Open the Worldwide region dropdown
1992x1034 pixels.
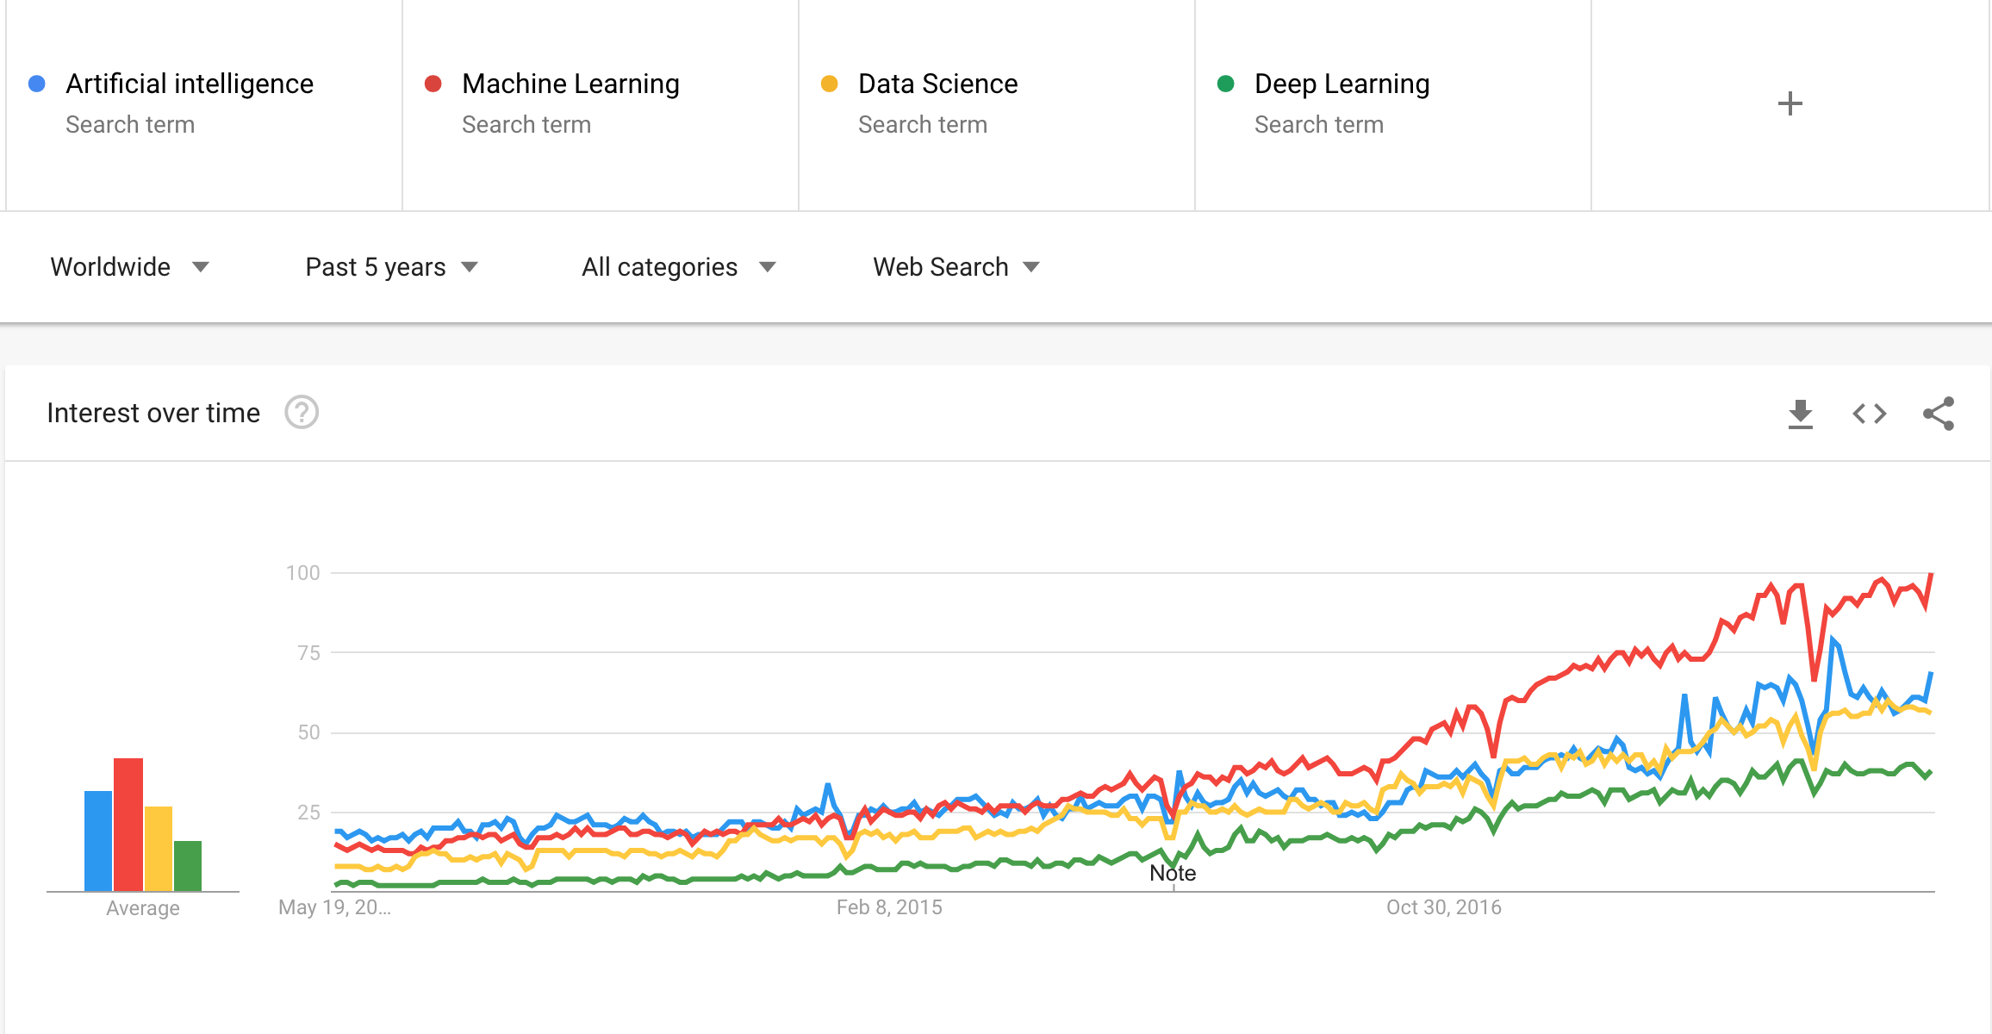pos(129,267)
